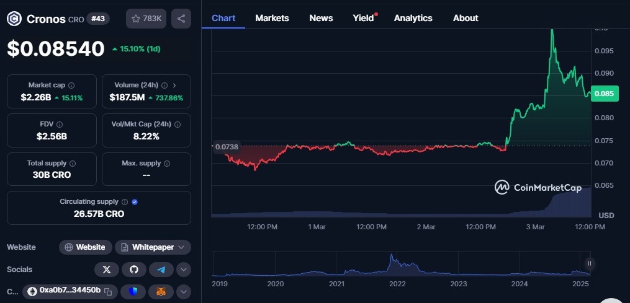Screen dimensions: 630x303
Task: Click the Vol/Mkt Cap info icon
Action: coord(177,125)
